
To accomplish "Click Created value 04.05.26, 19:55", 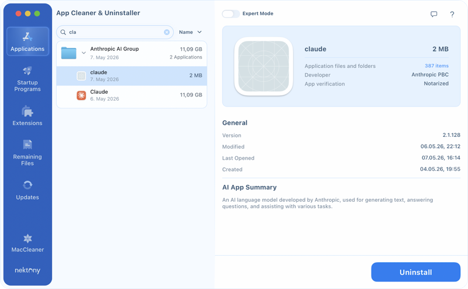I will tap(440, 169).
